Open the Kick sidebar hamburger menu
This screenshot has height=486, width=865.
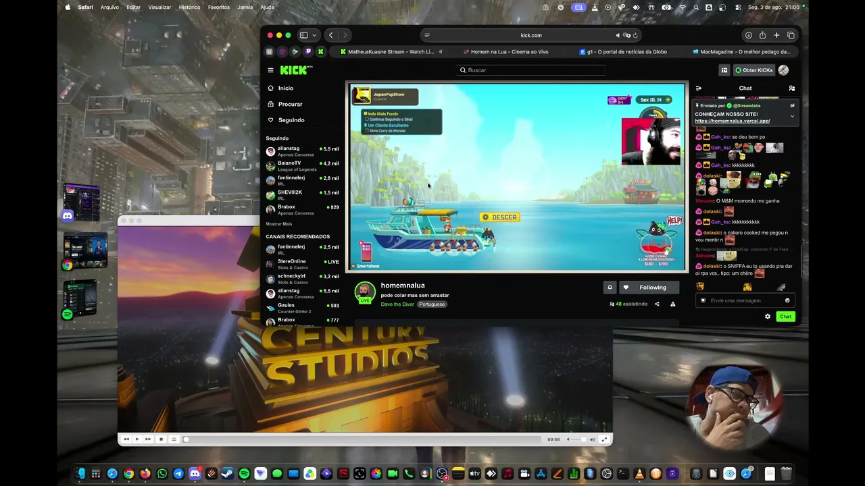click(x=270, y=70)
